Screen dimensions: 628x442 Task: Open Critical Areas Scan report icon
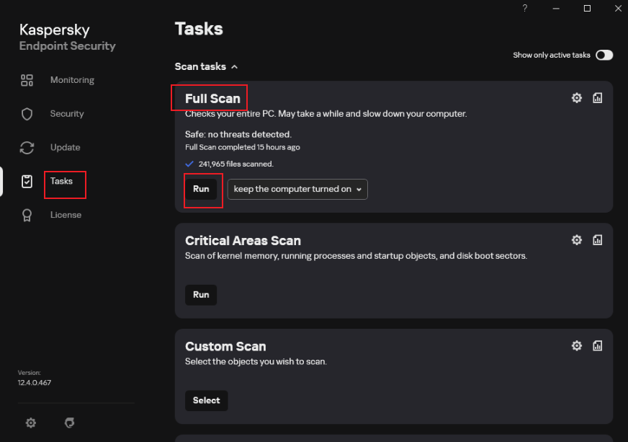click(x=597, y=240)
